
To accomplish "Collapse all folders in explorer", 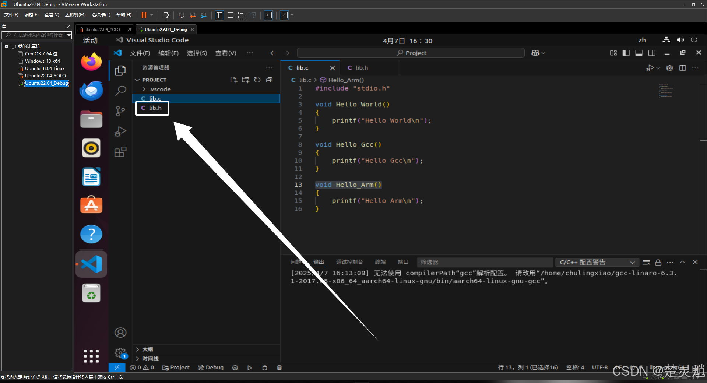I will (269, 80).
